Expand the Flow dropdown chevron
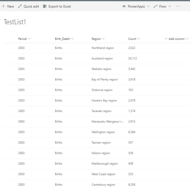190x189 pixels. (x=170, y=6)
